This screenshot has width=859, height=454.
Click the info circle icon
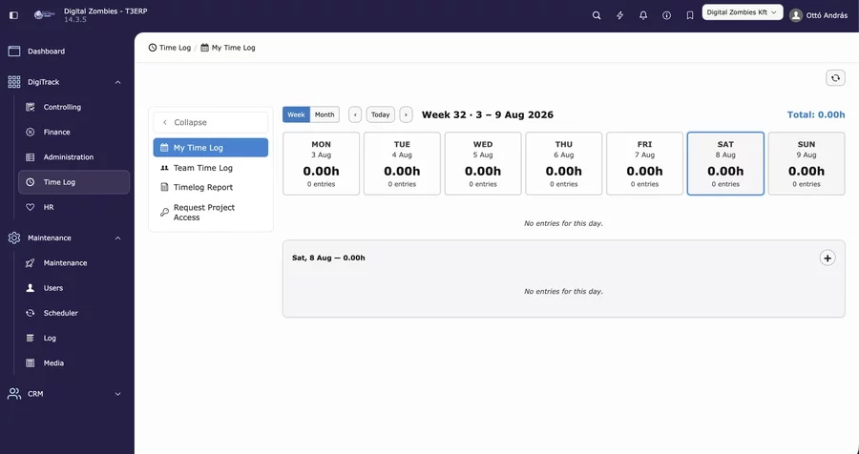click(667, 15)
